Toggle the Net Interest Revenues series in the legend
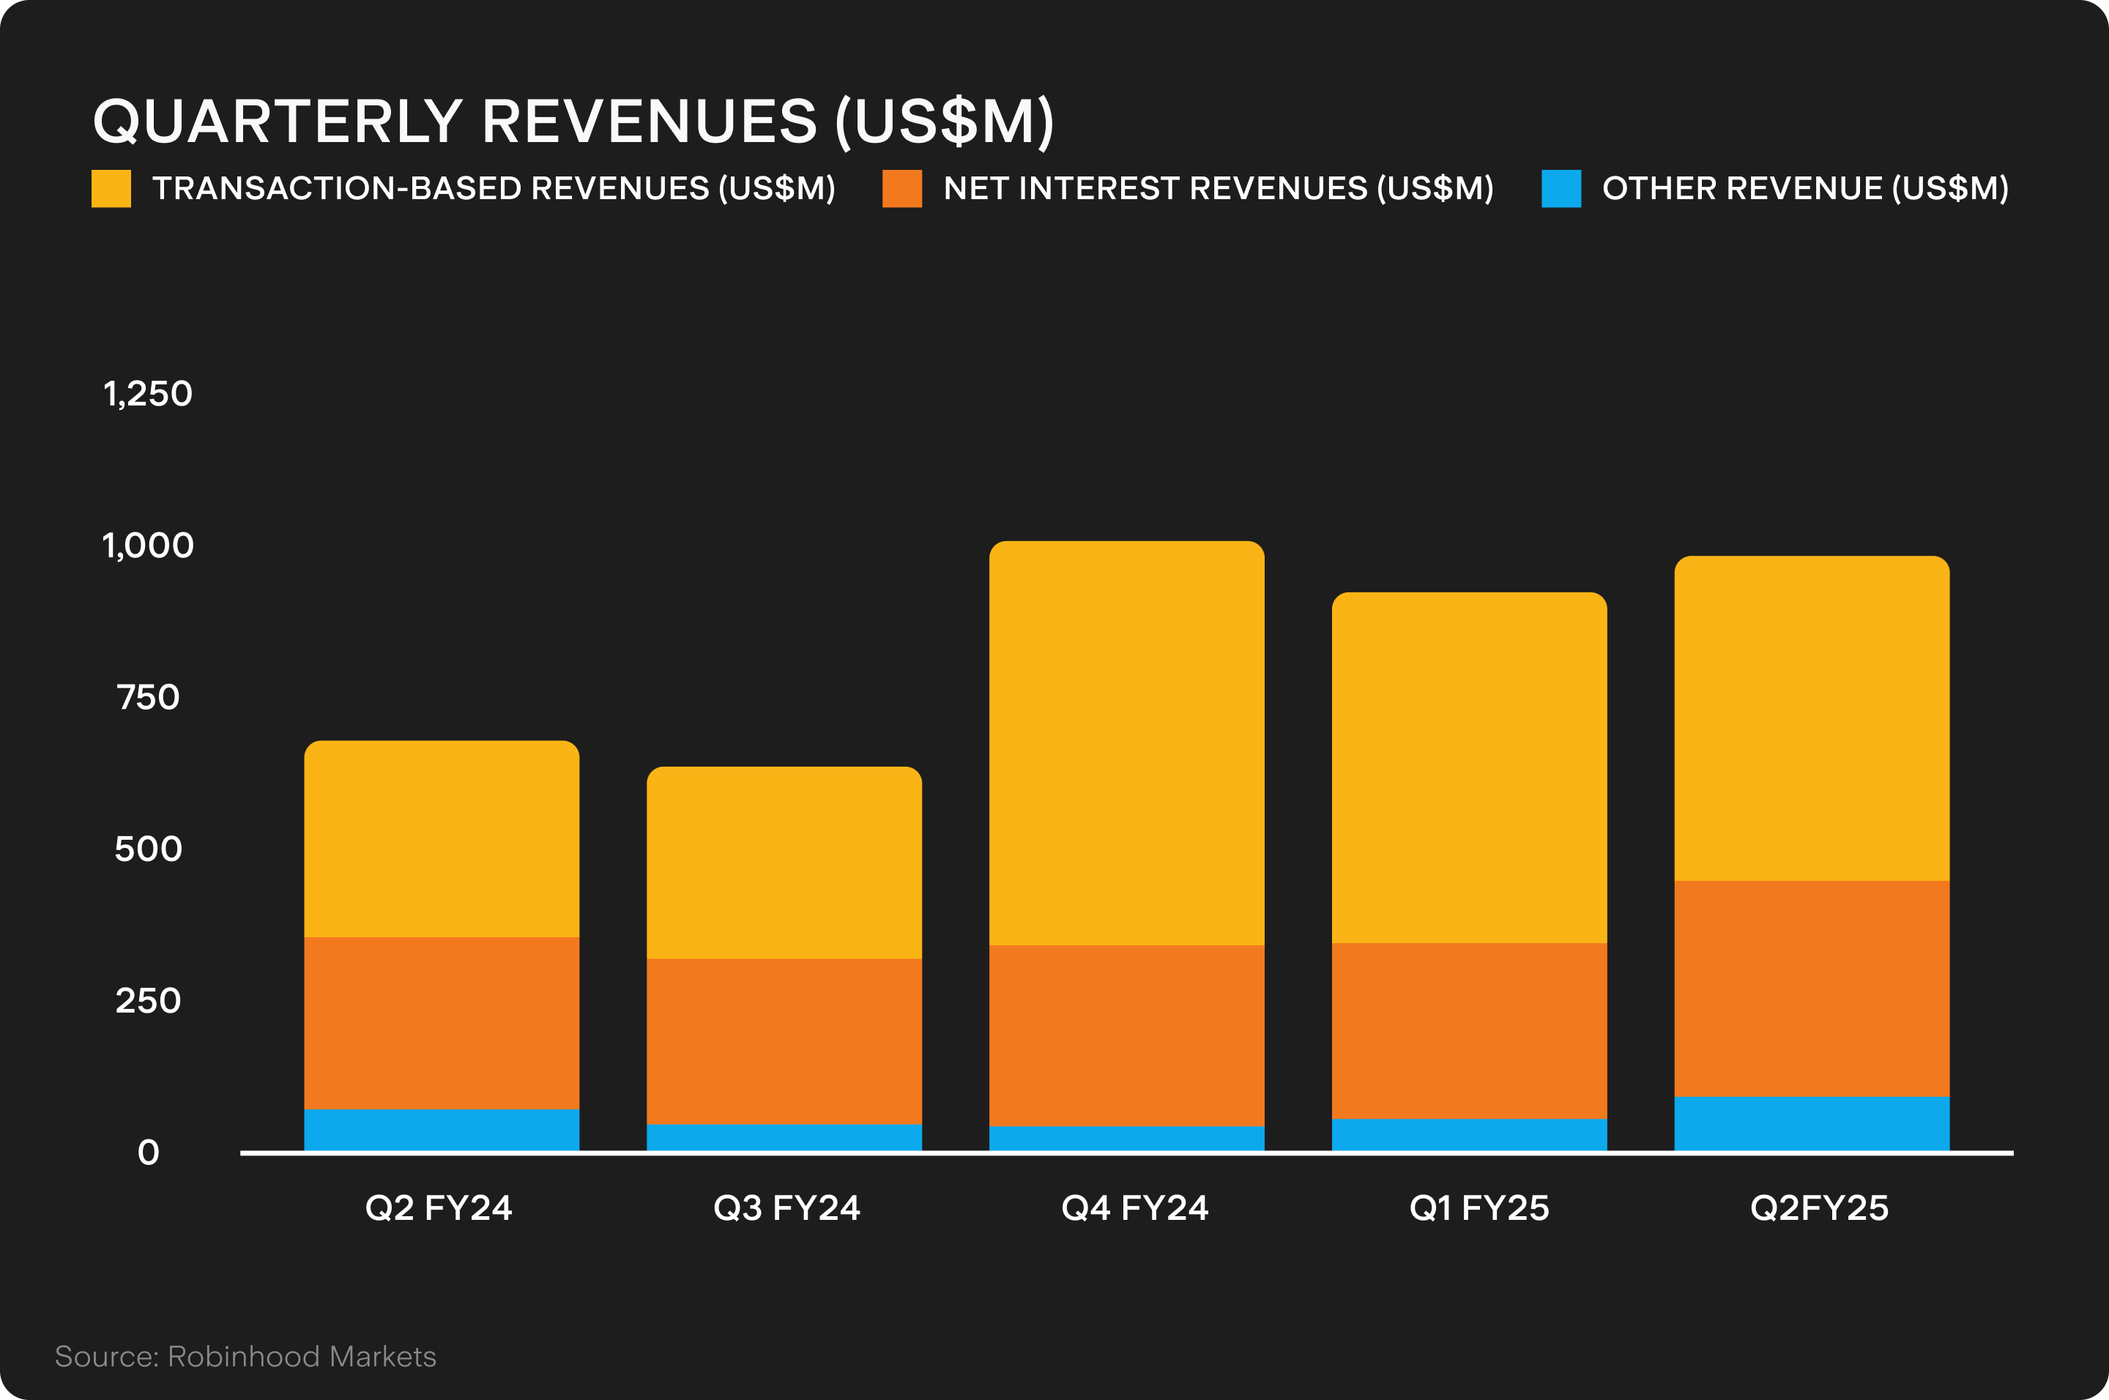 (901, 187)
